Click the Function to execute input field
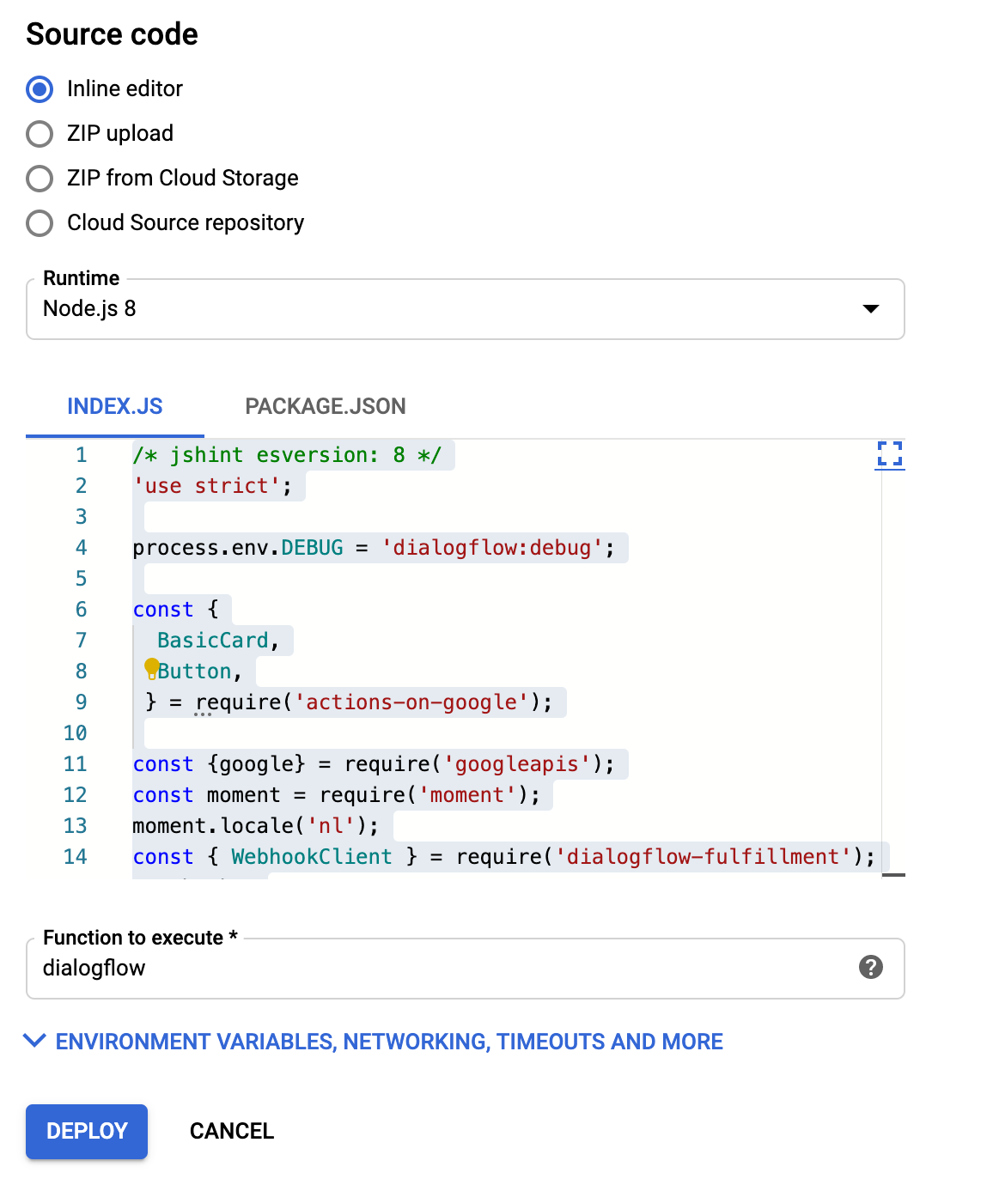The width and height of the screenshot is (993, 1185). 429,968
